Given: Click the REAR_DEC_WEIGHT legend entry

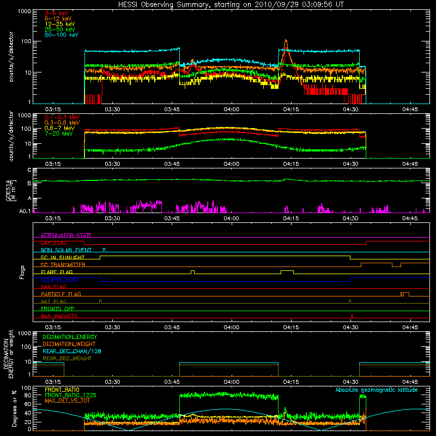Looking at the screenshot, I should tap(67, 359).
